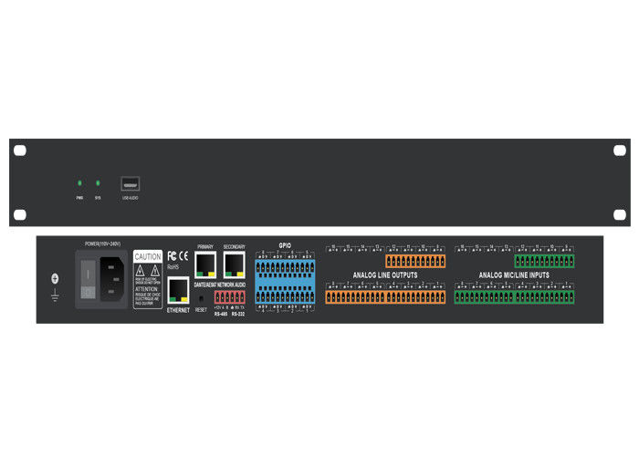Screen dimensions: 639x456
Task: Select the PRIMARY Dante network port
Action: [x=205, y=265]
